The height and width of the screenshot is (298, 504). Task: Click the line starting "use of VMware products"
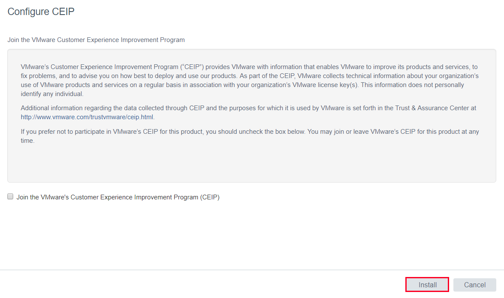(x=242, y=85)
